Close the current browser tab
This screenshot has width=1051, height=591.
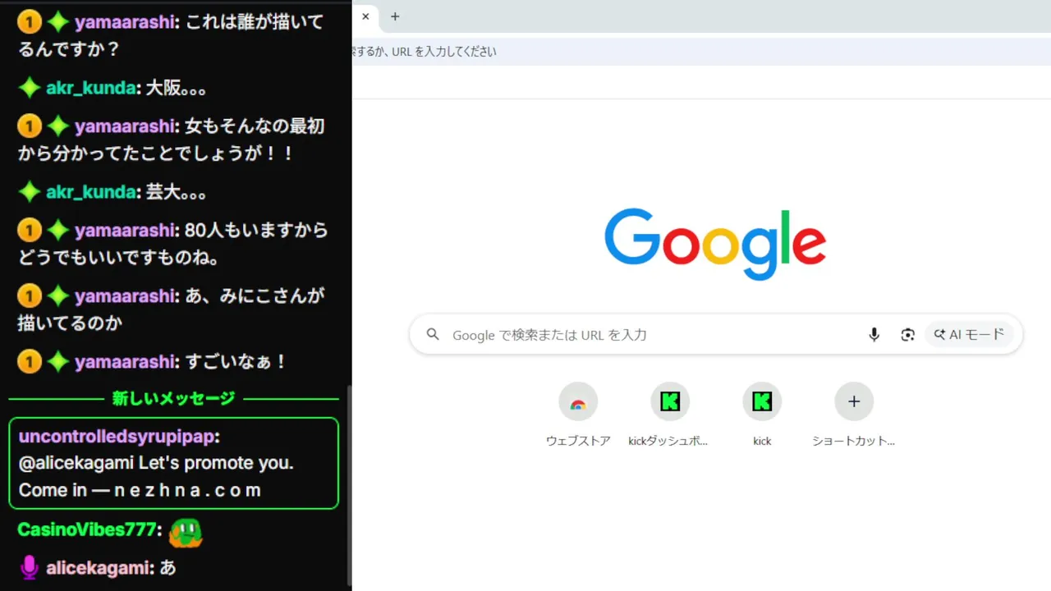(365, 16)
